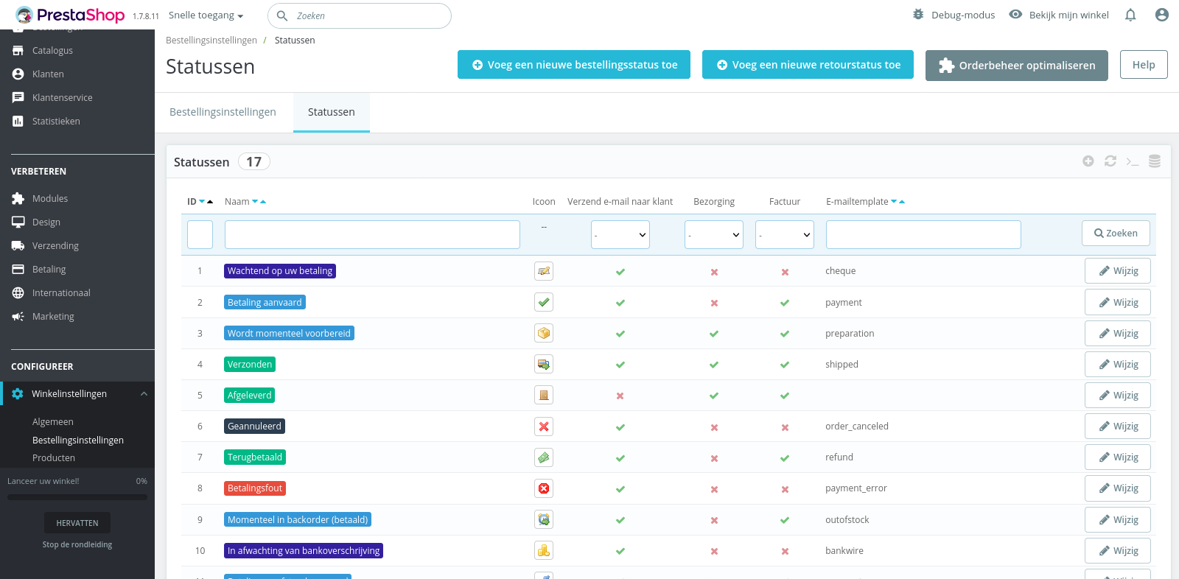Image resolution: width=1179 pixels, height=579 pixels.
Task: Focus the E-mailtemplate filter input field
Action: [x=923, y=234]
